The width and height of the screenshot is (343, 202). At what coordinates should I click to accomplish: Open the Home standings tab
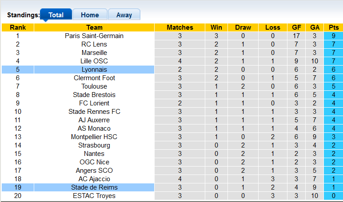(90, 15)
